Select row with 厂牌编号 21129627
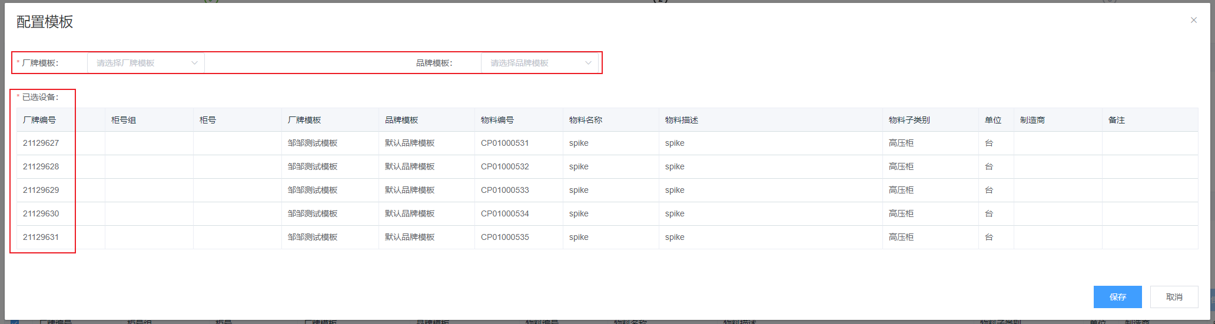The image size is (1215, 324). [41, 143]
